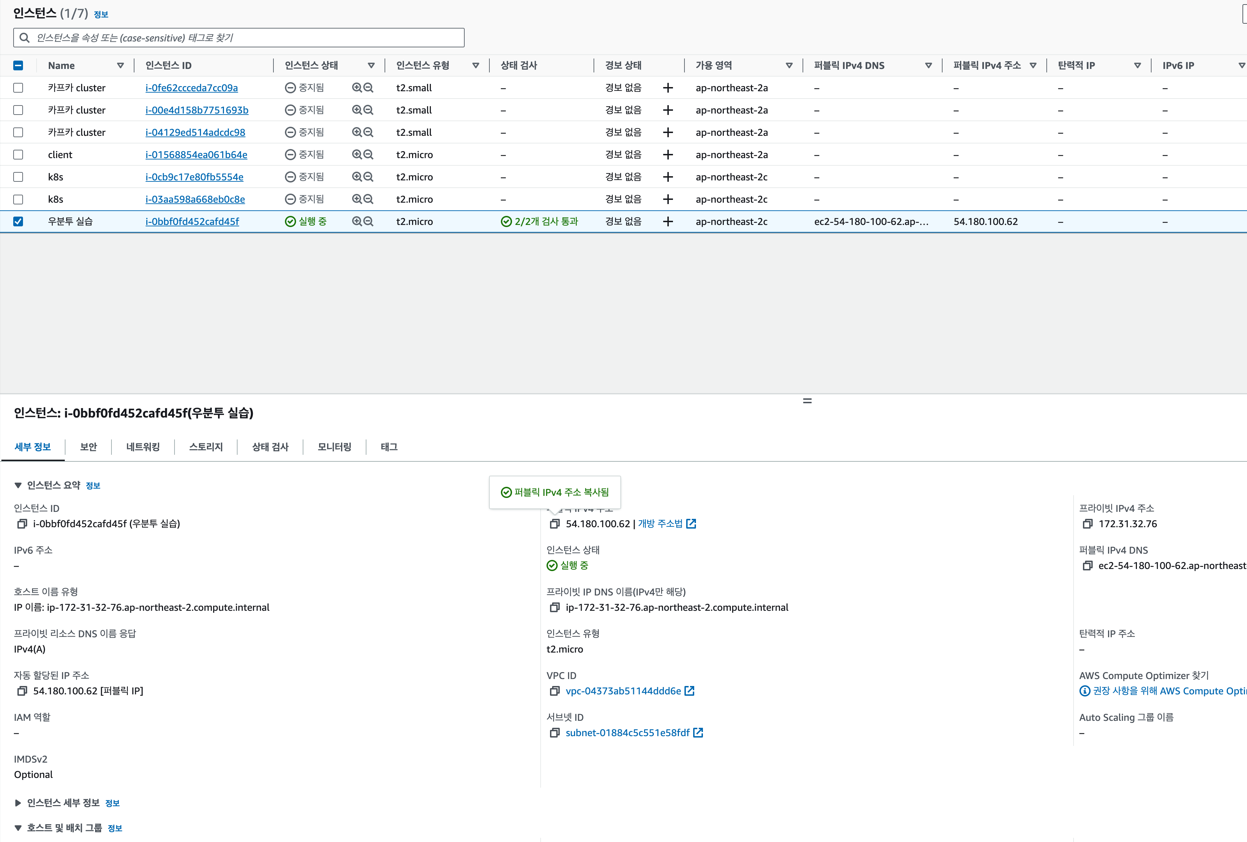This screenshot has width=1247, height=842.
Task: Switch to the 네트워킹 tab
Action: pos(143,447)
